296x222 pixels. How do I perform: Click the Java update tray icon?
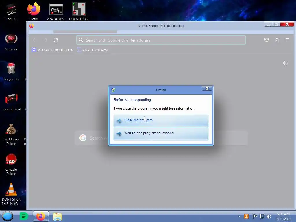pos(246,217)
